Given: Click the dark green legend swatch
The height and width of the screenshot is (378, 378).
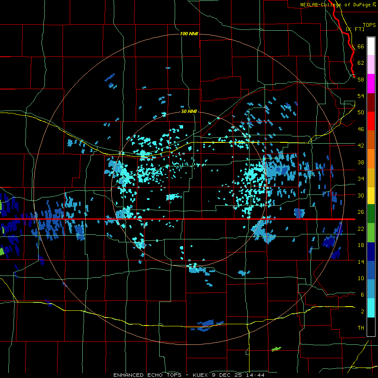Looking at the screenshot, I should click(371, 214).
